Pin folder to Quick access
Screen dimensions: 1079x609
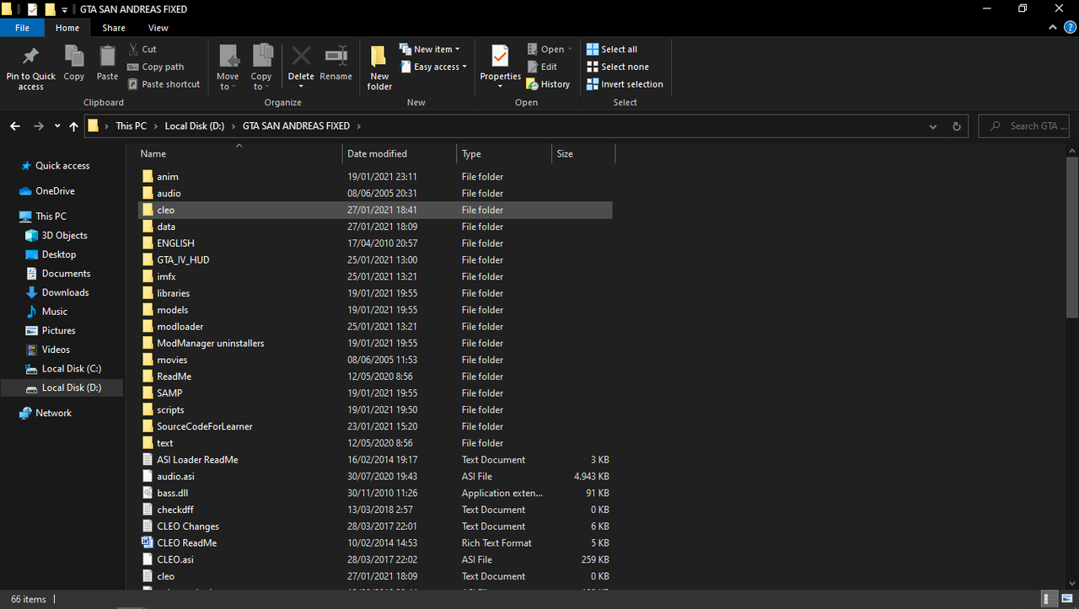click(x=30, y=67)
